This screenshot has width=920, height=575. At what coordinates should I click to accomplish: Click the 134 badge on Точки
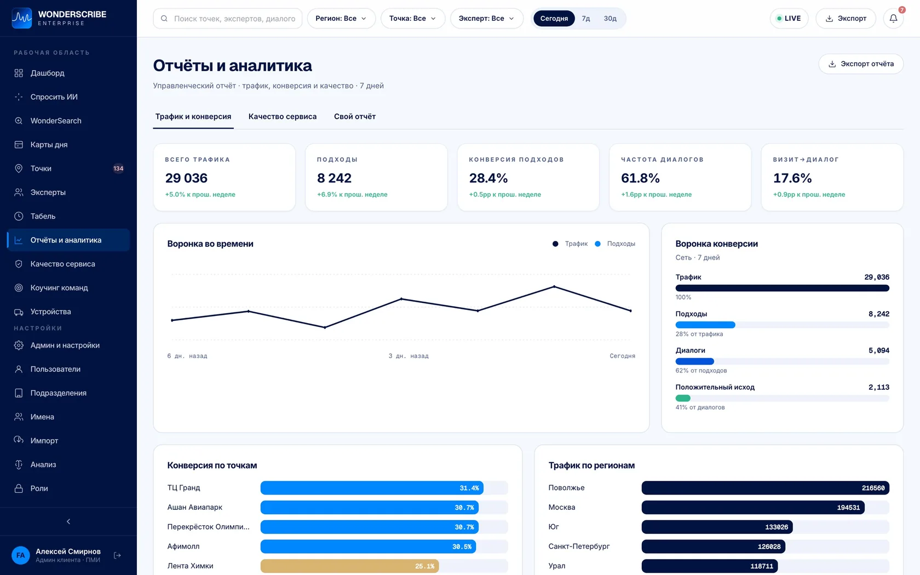118,169
